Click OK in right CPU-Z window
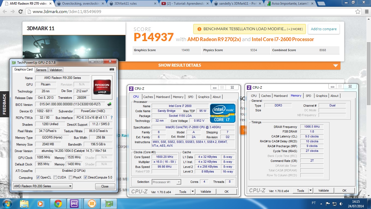The height and width of the screenshot is (209, 371). (344, 190)
